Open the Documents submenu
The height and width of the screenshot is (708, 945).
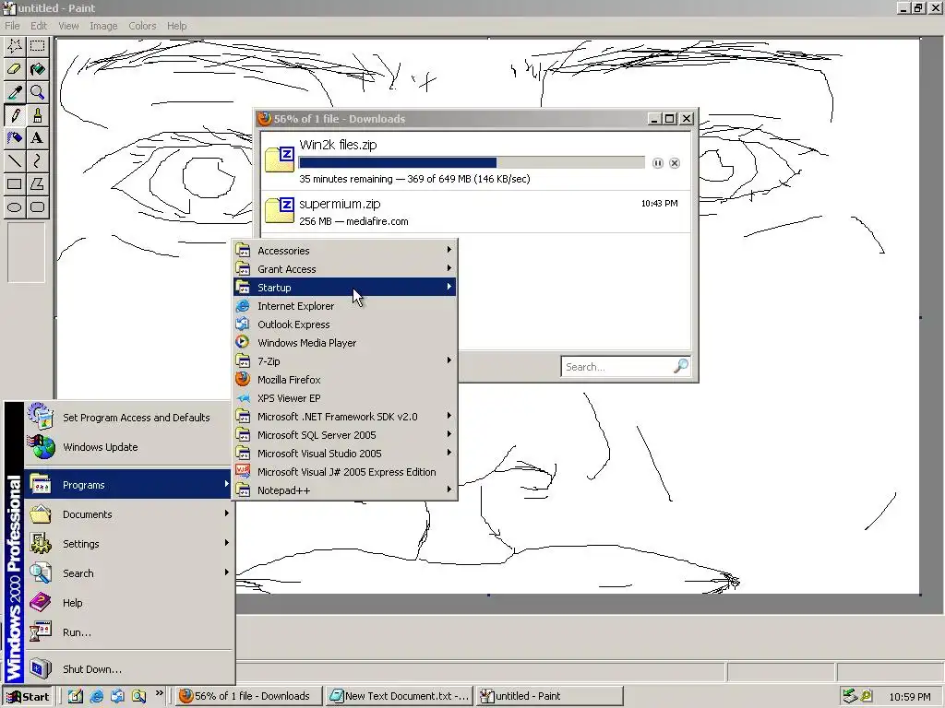coord(128,514)
